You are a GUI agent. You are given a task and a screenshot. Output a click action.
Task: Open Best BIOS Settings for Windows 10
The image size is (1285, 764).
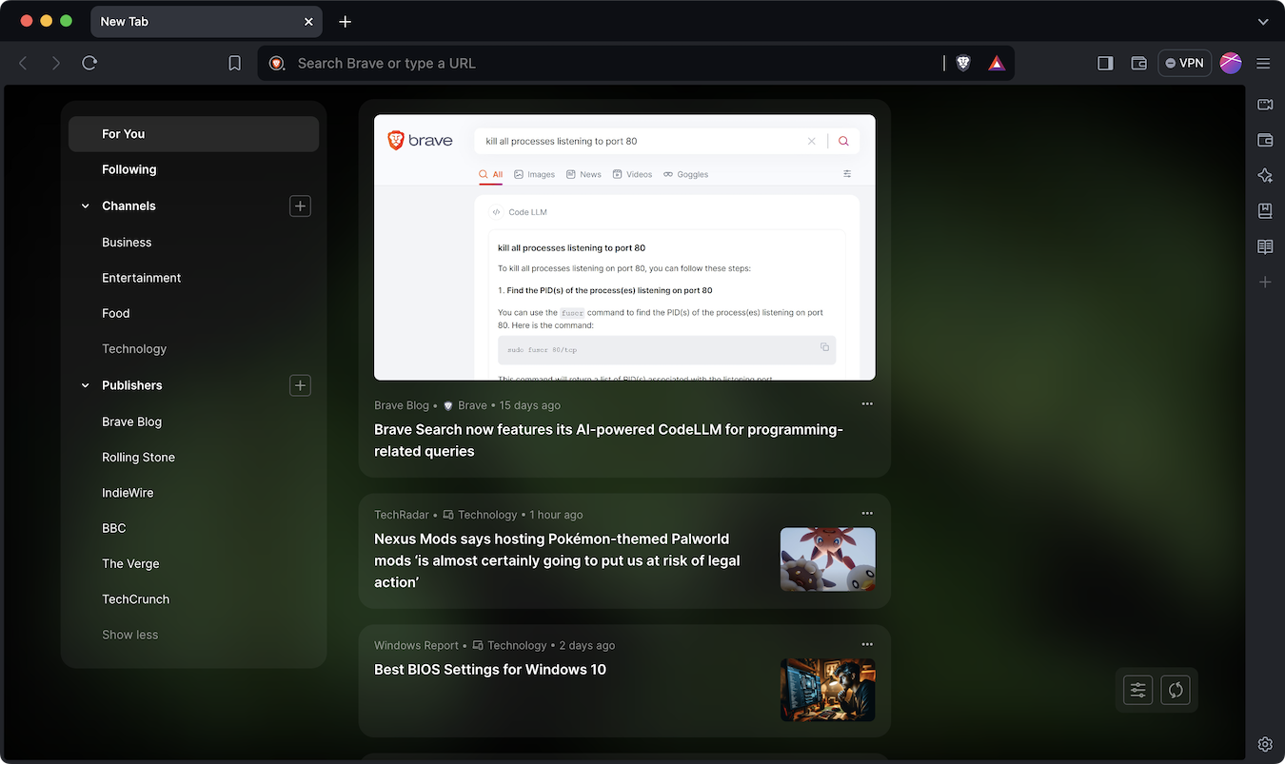pos(490,670)
